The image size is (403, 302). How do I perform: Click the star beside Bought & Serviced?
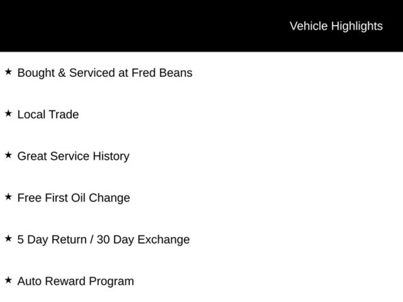click(x=8, y=72)
